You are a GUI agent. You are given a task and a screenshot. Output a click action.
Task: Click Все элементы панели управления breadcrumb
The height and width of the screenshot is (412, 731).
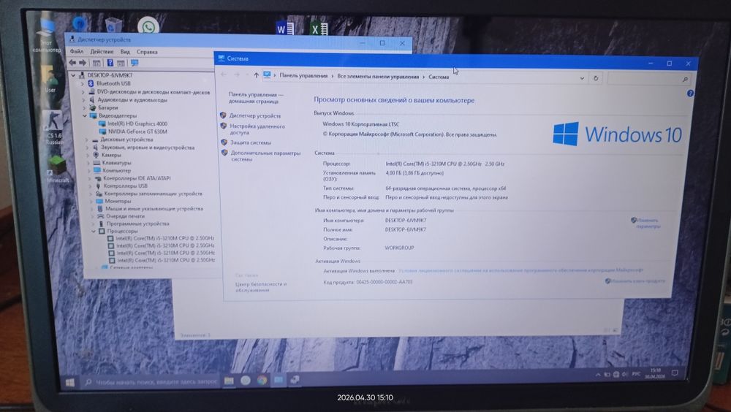point(378,77)
